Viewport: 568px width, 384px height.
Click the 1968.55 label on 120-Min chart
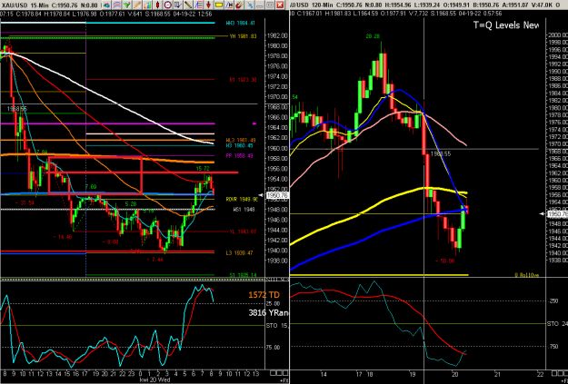(441, 153)
